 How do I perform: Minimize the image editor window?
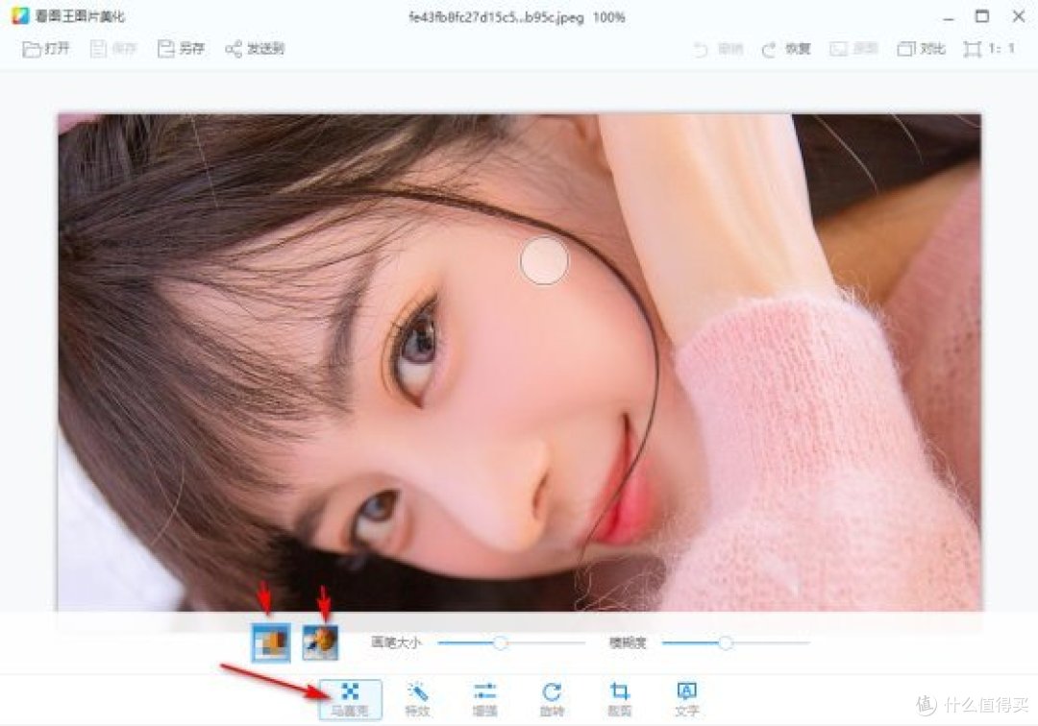pyautogui.click(x=948, y=17)
